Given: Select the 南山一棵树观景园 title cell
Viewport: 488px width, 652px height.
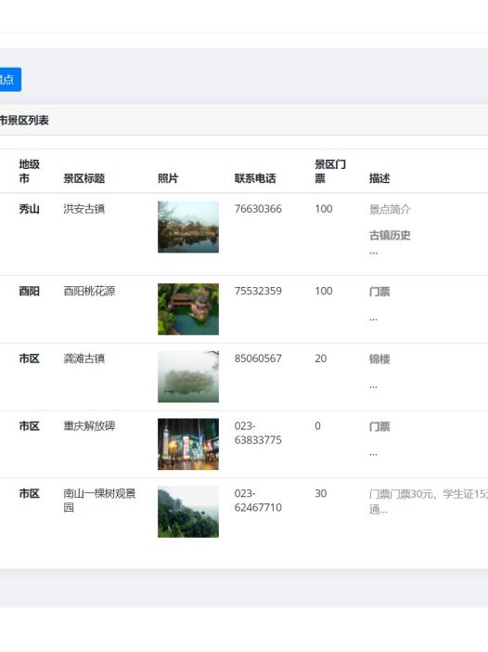Looking at the screenshot, I should coord(99,501).
